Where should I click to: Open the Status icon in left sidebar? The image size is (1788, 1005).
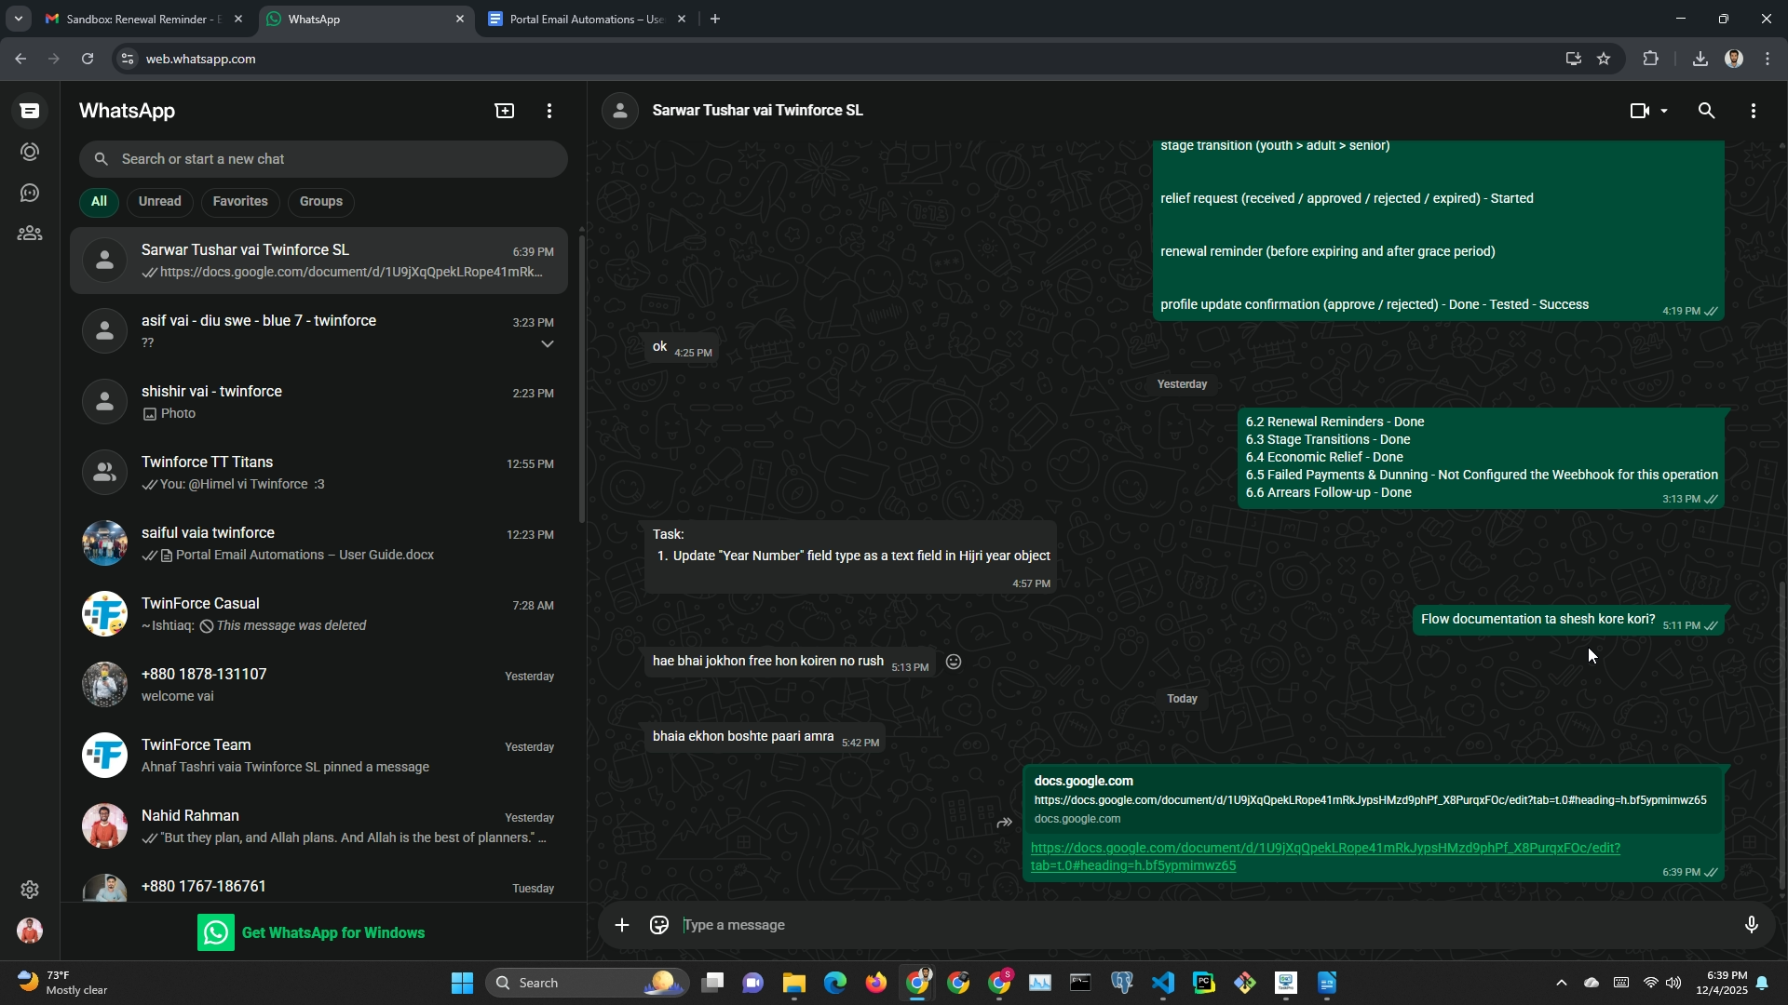click(x=30, y=152)
